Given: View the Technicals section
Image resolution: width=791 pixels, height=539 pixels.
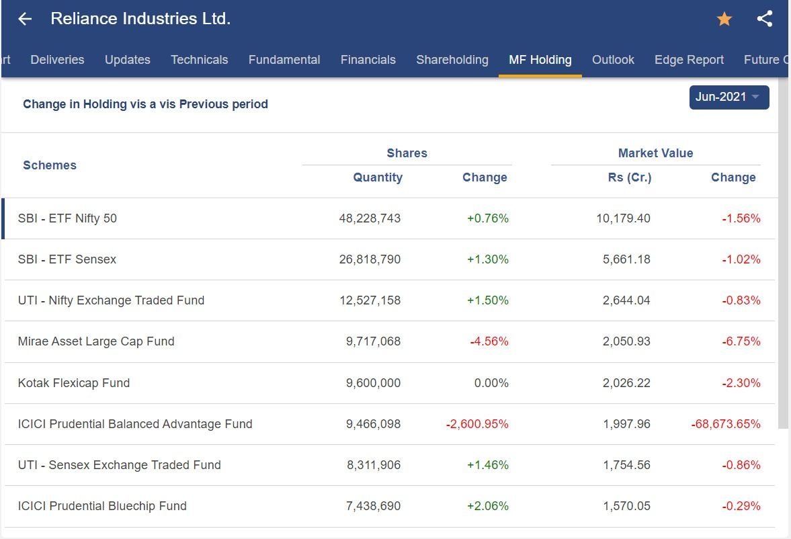Looking at the screenshot, I should 199,60.
